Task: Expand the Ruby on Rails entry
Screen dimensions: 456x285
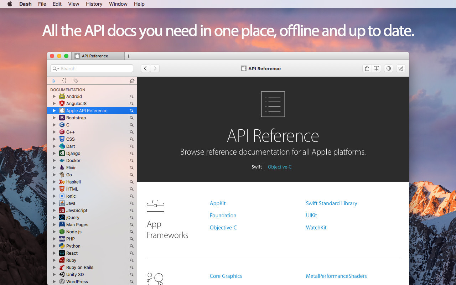Action: point(54,267)
